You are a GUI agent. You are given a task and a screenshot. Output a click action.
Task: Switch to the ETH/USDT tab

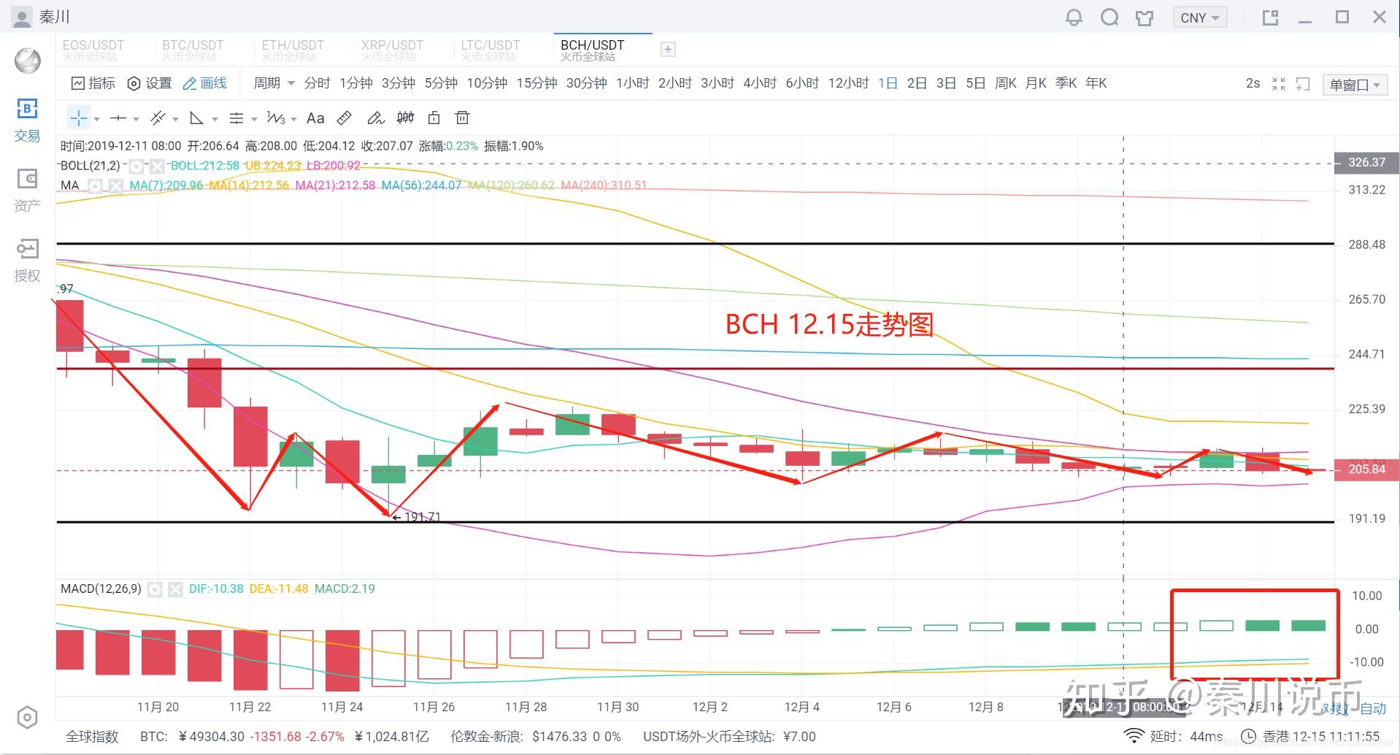293,50
